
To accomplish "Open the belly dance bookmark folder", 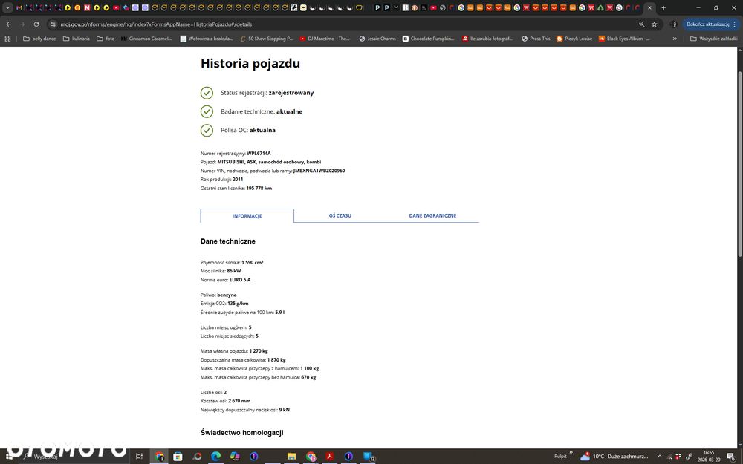I will coord(39,39).
